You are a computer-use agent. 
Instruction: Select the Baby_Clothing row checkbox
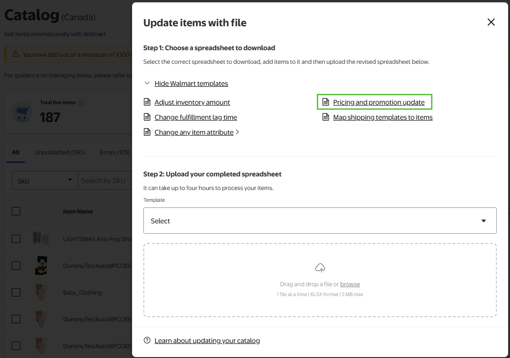[x=16, y=292]
